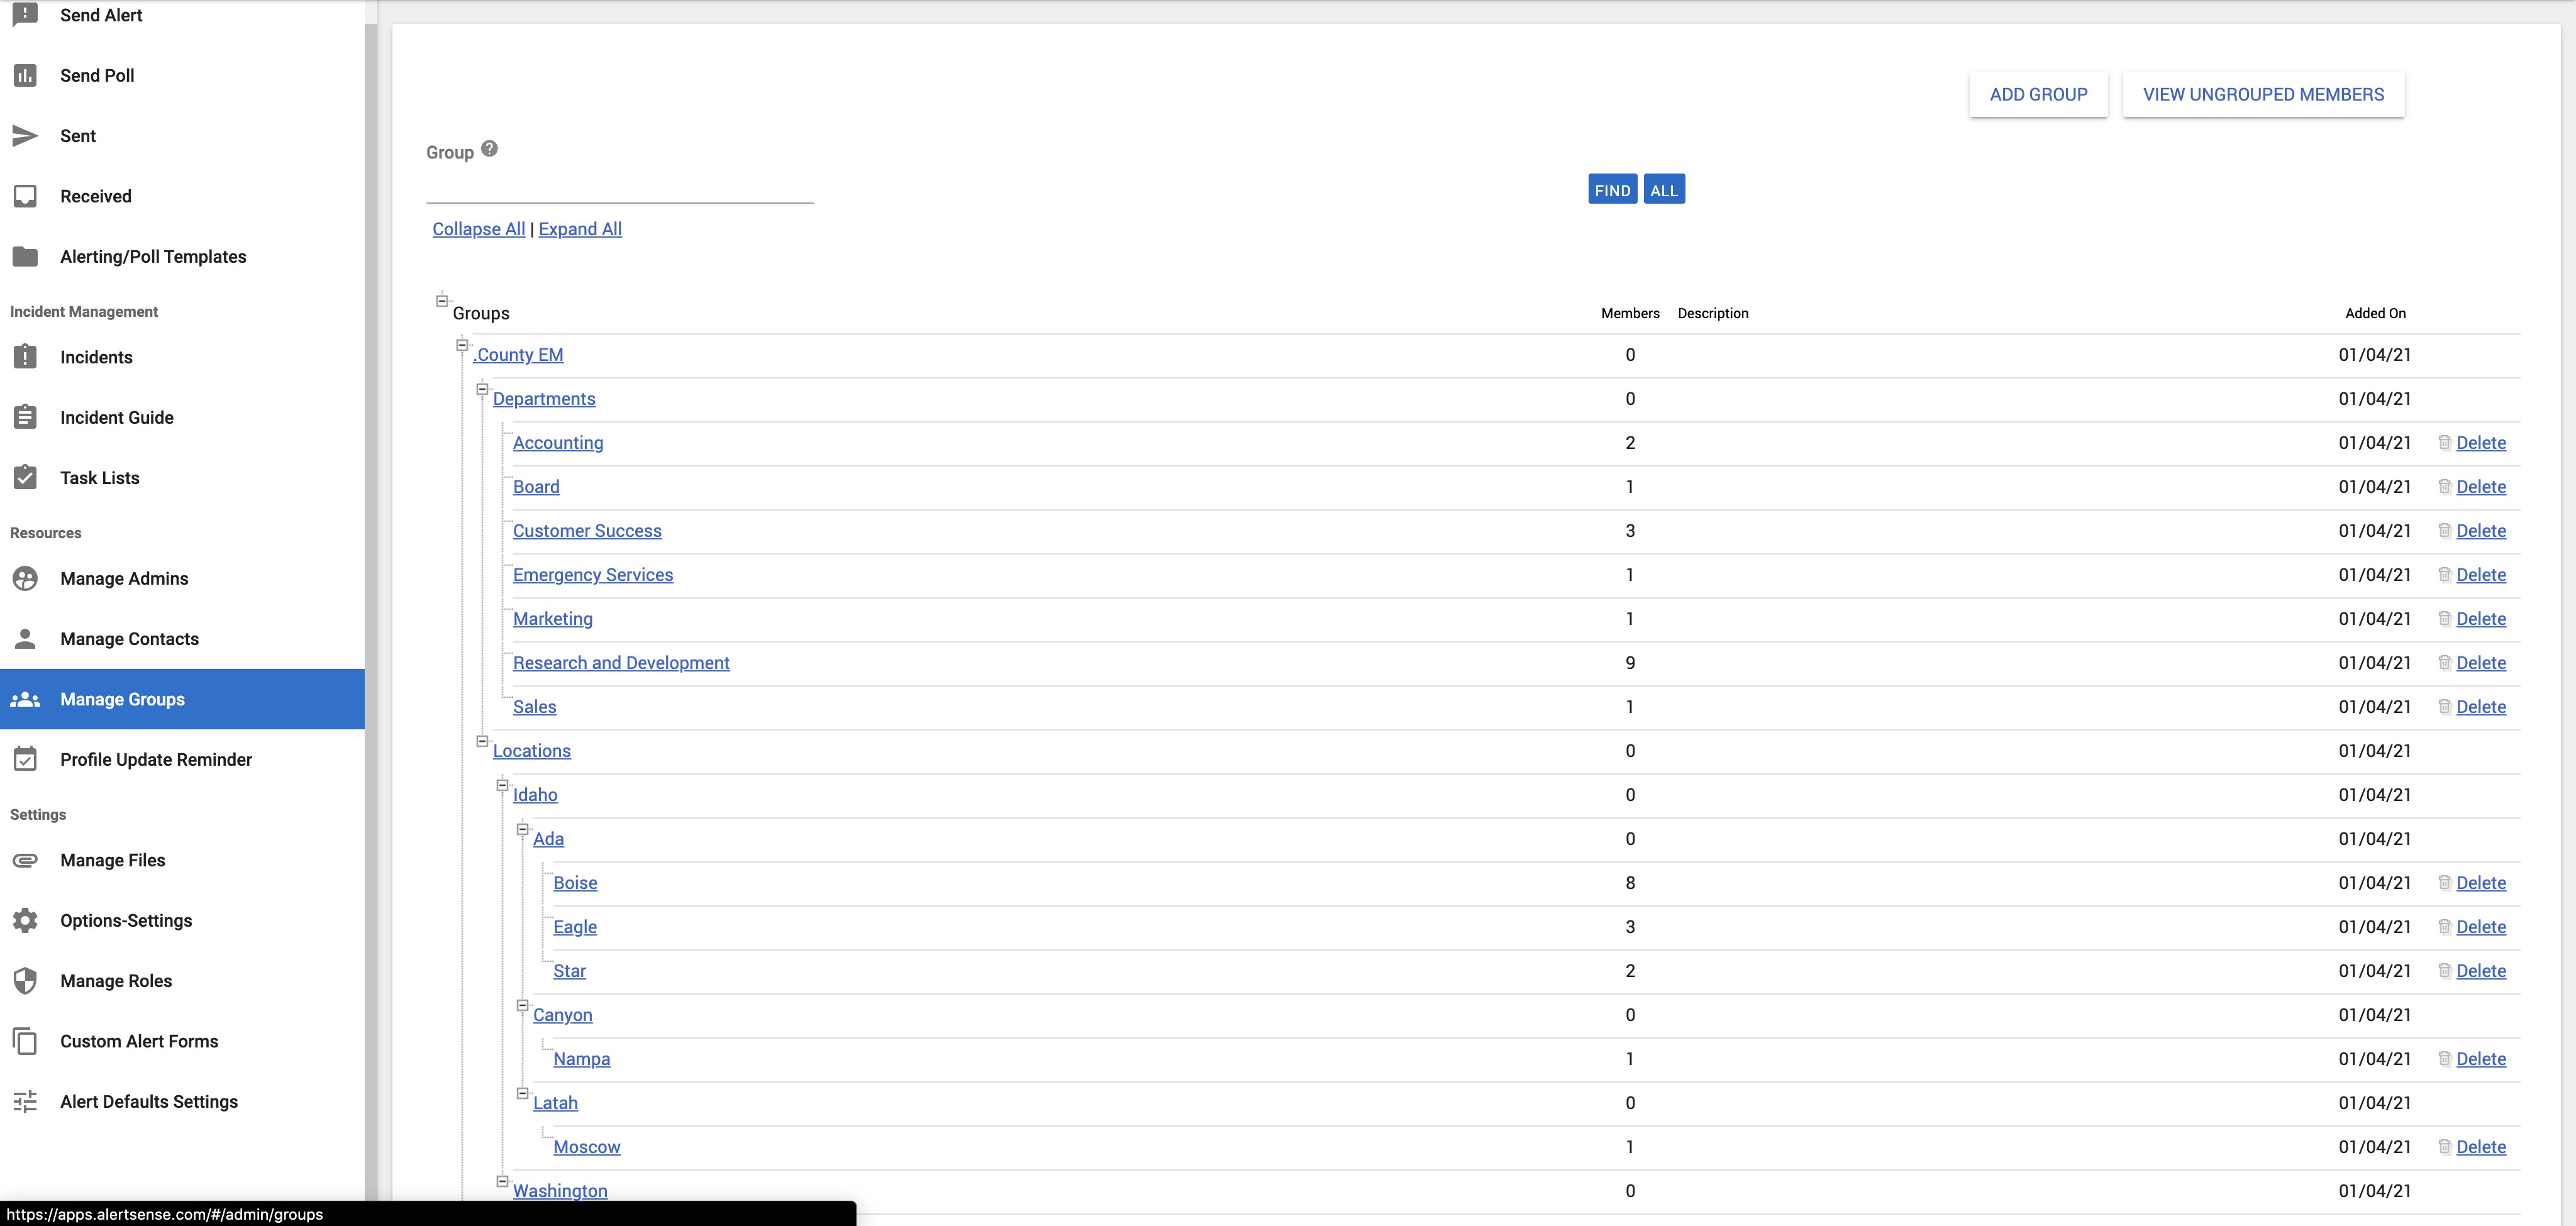The height and width of the screenshot is (1226, 2576).
Task: Open Incident Guide menu item
Action: click(182, 417)
